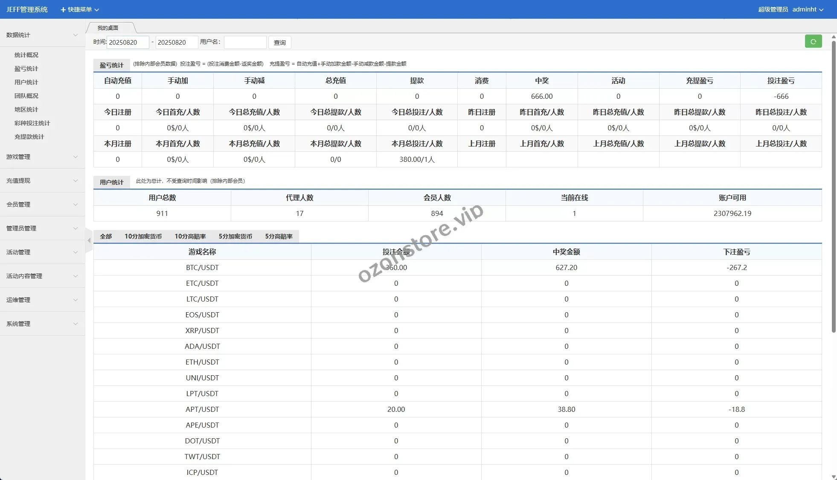837x480 pixels.
Task: Click the scroll-down arrow at bottom right
Action: click(834, 477)
